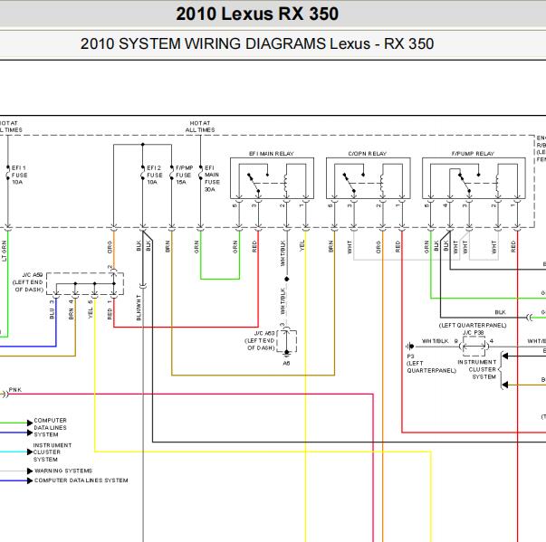Click the arrowhead next to "WARNING SYSTEMS"
Viewport: 546px width, 542px height.
tap(30, 471)
